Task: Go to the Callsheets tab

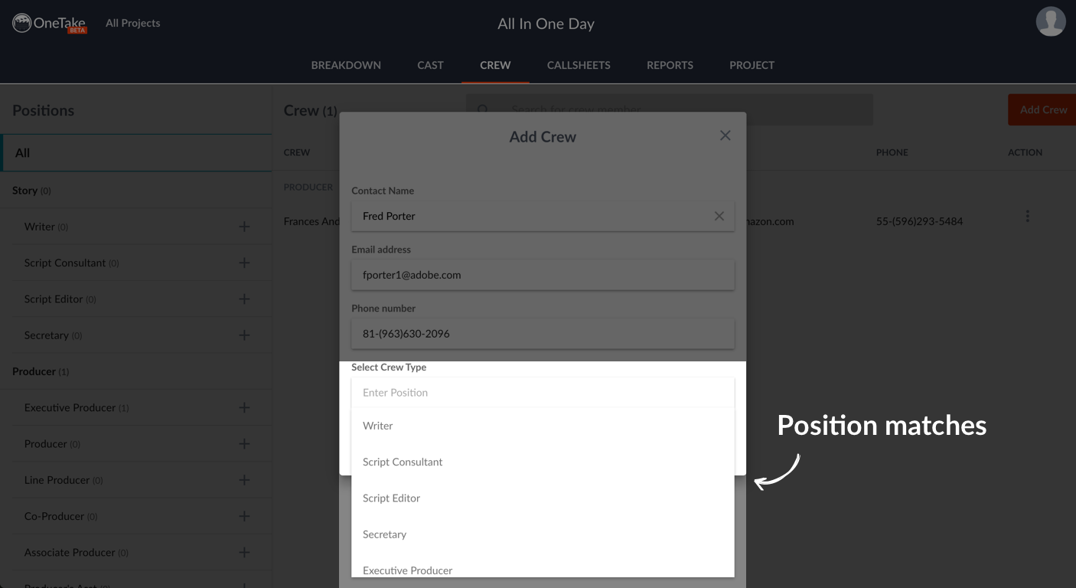Action: point(579,65)
